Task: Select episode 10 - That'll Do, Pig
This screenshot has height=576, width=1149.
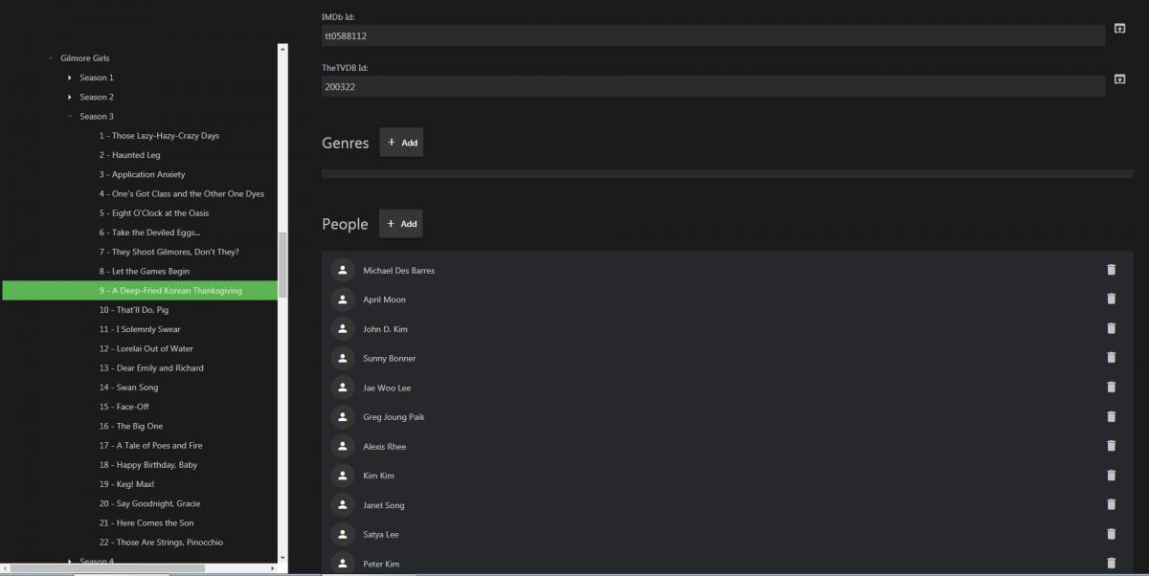Action: click(133, 310)
